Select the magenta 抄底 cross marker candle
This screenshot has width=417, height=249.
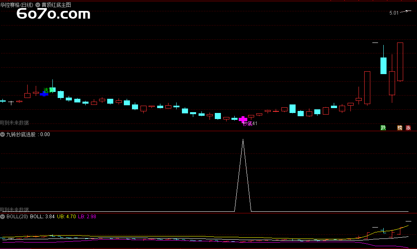[x=243, y=119]
